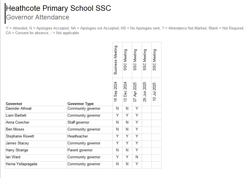Select Ian Ward's name cell
The image size is (249, 178).
(x=13, y=157)
